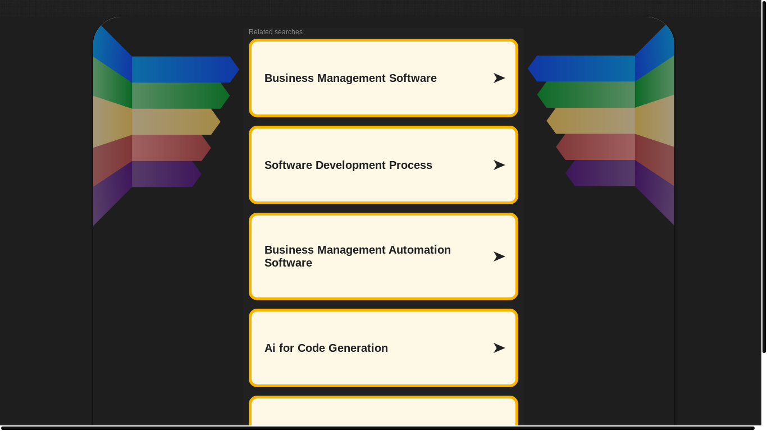Click the vertical scrollbar thumb
The width and height of the screenshot is (767, 431).
coord(764,177)
